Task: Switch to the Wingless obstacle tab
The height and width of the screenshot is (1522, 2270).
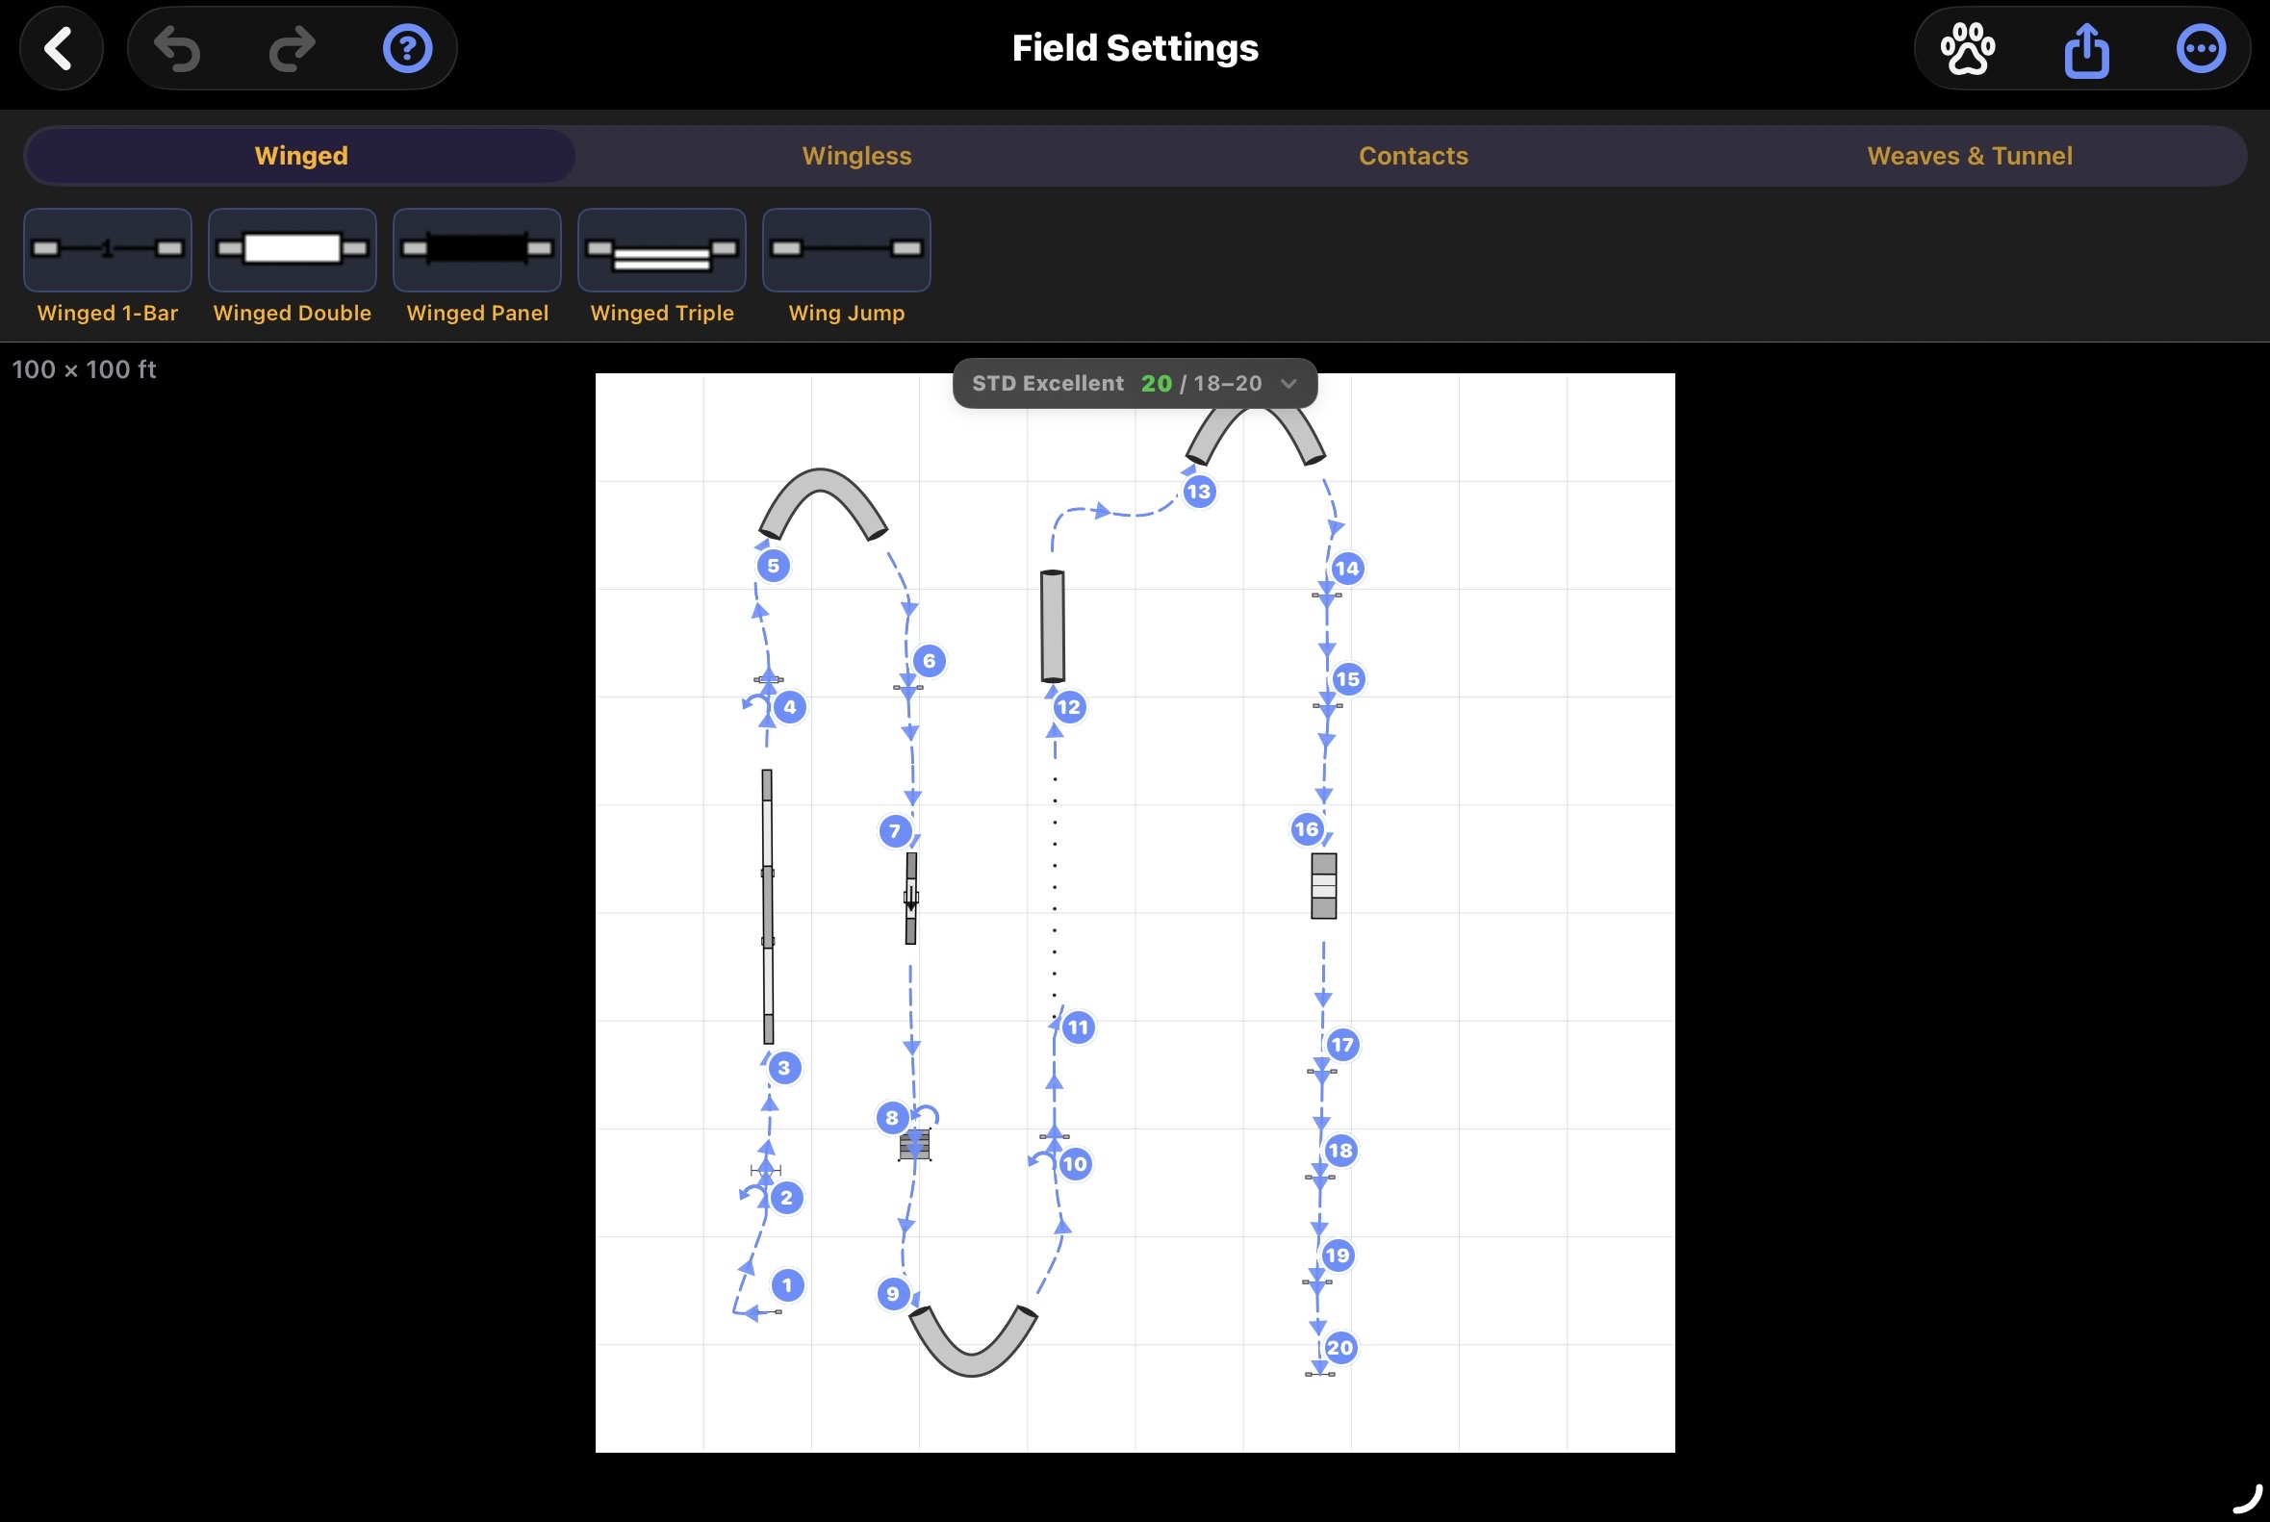Action: pos(856,155)
